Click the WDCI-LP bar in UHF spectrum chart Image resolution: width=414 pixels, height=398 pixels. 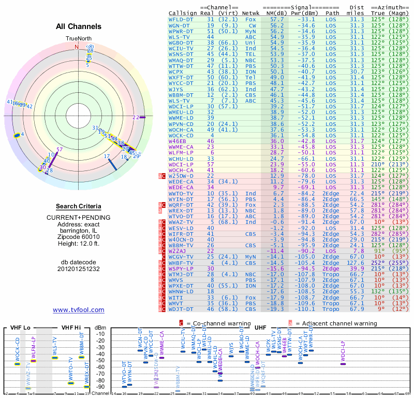click(x=343, y=364)
